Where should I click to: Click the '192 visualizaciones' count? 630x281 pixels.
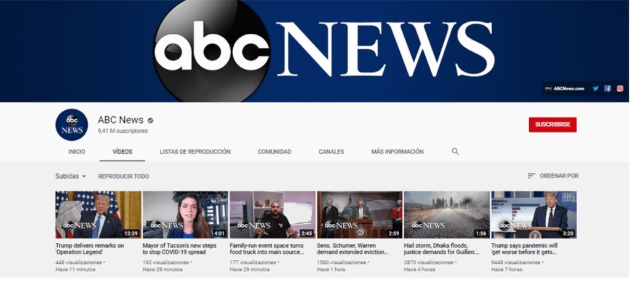[166, 263]
